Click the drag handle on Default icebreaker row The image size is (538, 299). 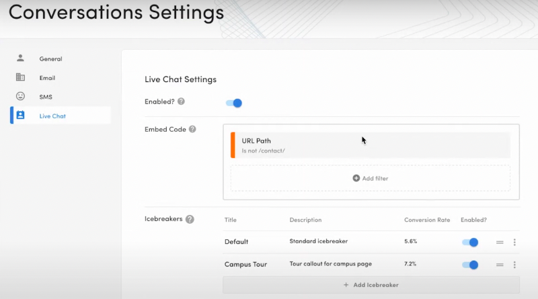coord(500,242)
